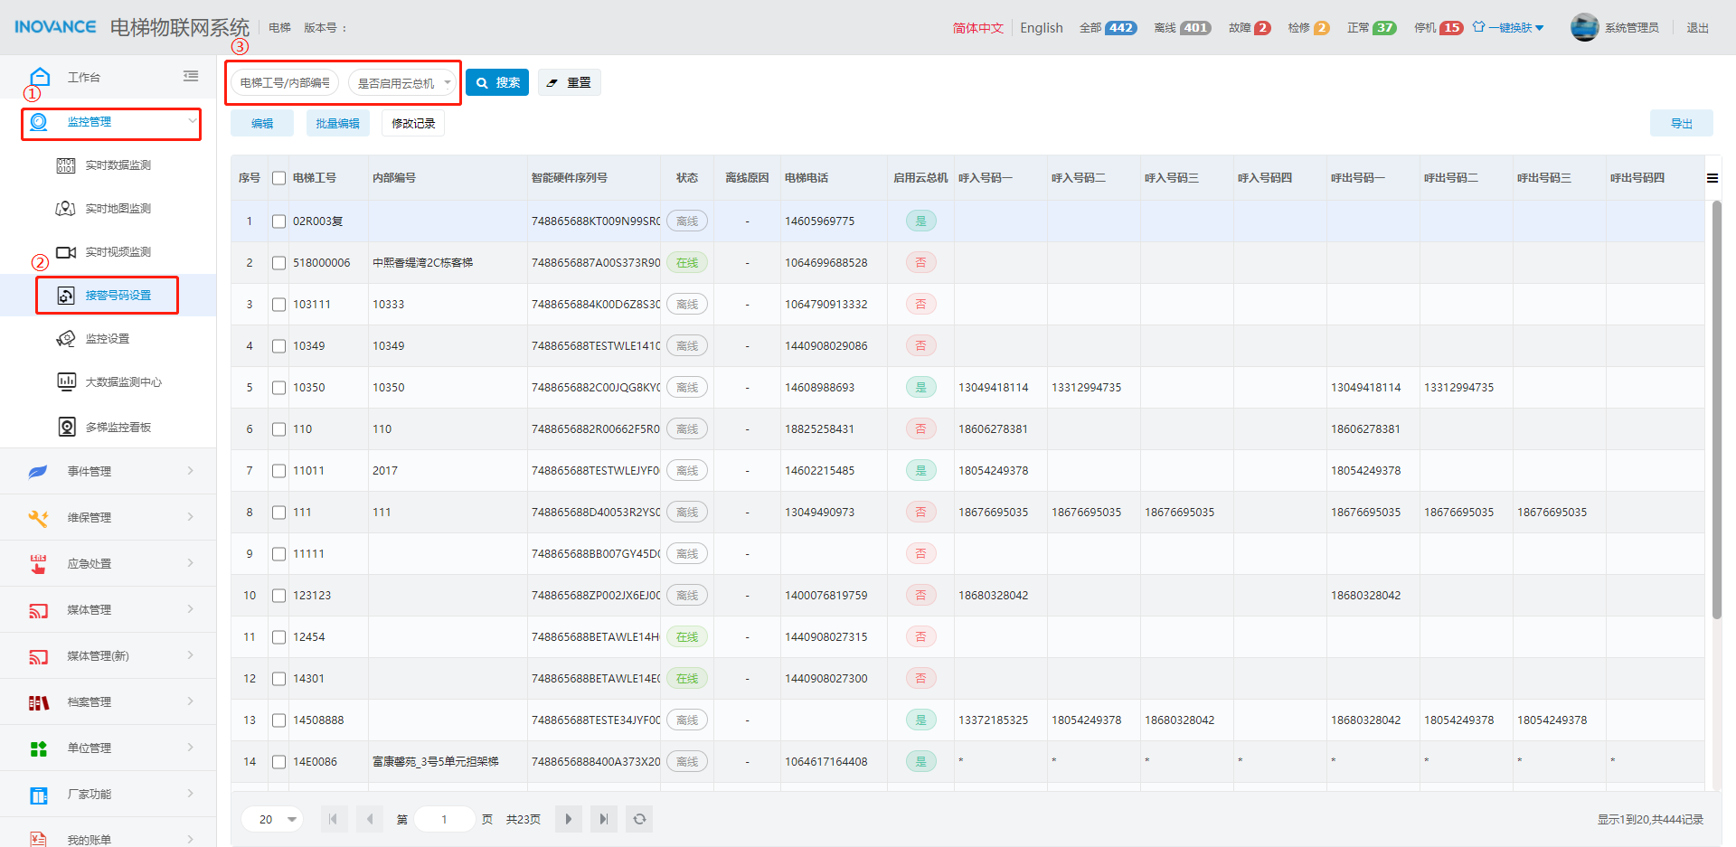Open the cloud switchboard enabled dropdown
This screenshot has height=847, width=1736.
point(402,83)
